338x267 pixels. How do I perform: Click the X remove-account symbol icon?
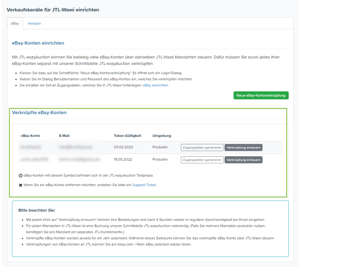[x=20, y=185]
